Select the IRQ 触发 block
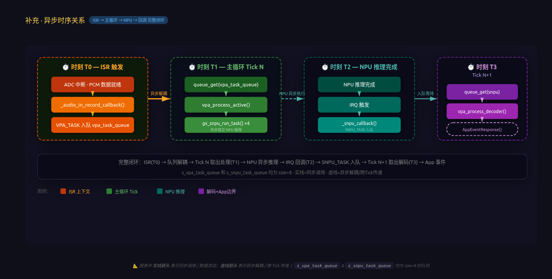The height and width of the screenshot is (279, 552). click(x=359, y=105)
